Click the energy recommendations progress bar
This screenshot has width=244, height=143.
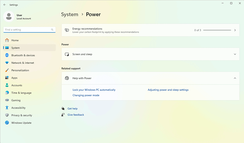pos(217,30)
